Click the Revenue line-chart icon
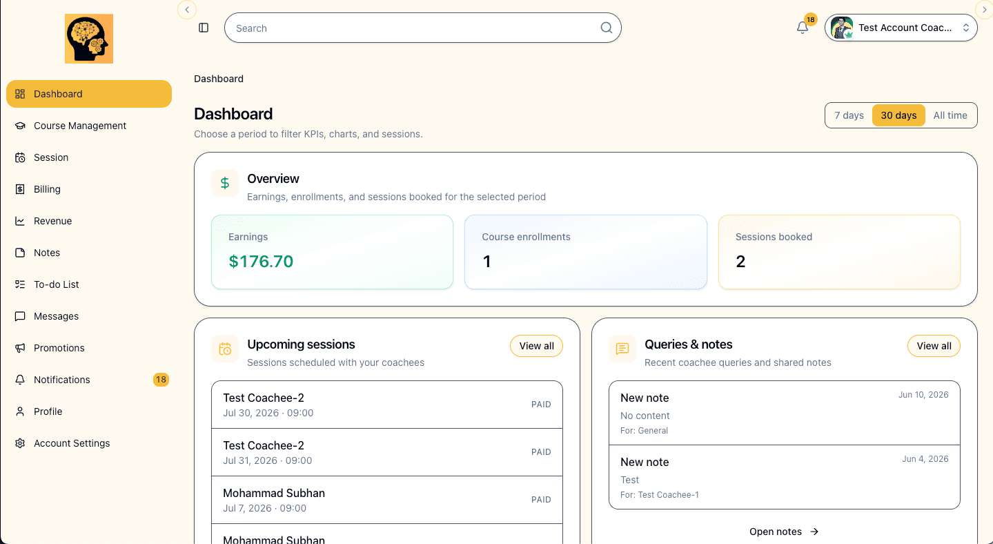 pos(20,221)
